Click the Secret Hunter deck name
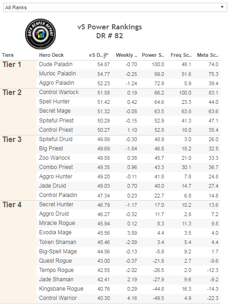The height and width of the screenshot is (306, 231). pos(56,204)
